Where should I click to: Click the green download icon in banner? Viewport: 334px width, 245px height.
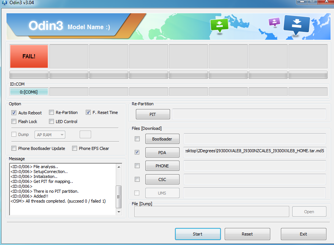click(219, 25)
